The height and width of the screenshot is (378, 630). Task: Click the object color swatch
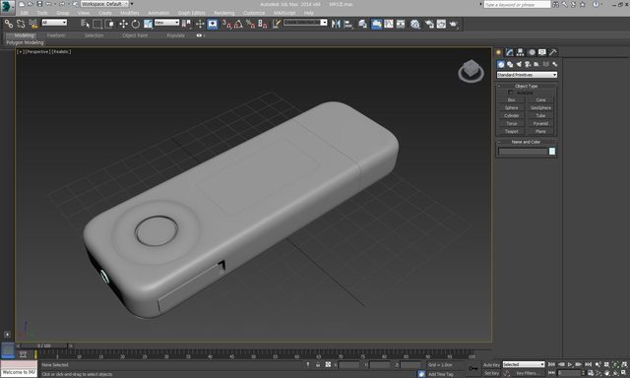point(552,151)
